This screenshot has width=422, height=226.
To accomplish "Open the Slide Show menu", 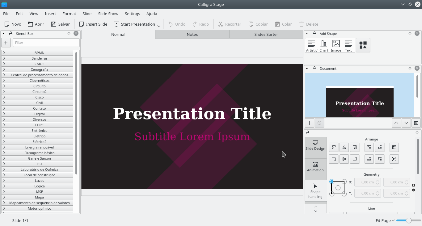I will [x=108, y=14].
